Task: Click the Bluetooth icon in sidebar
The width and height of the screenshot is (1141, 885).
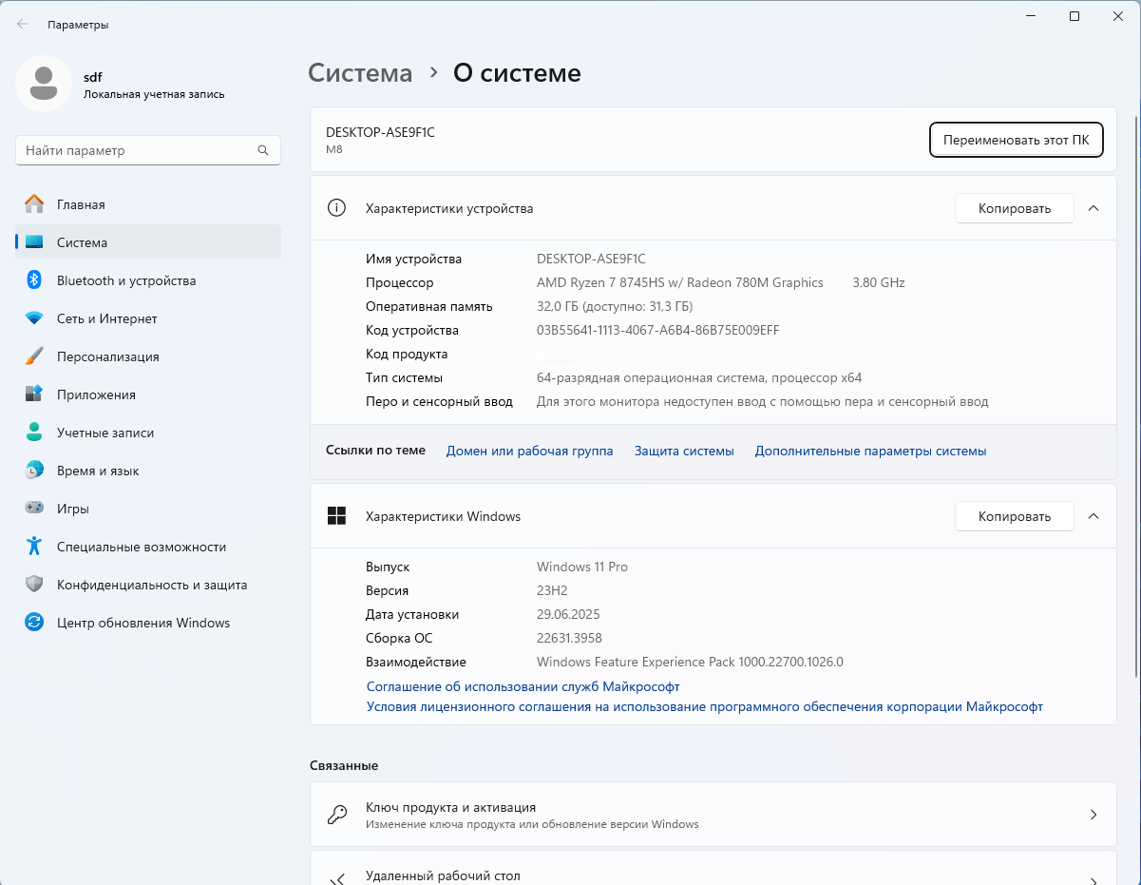Action: [34, 280]
